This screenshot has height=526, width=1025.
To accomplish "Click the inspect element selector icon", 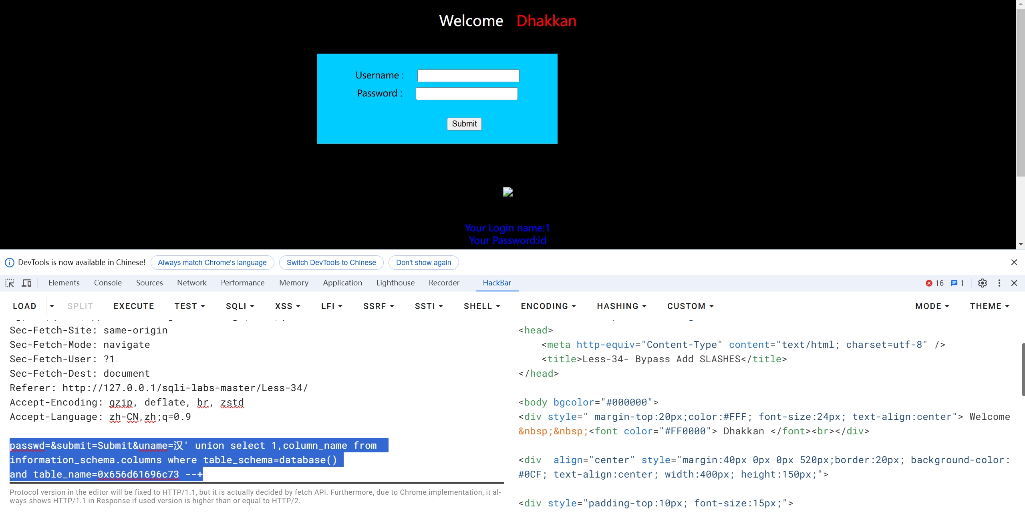I will coord(10,283).
